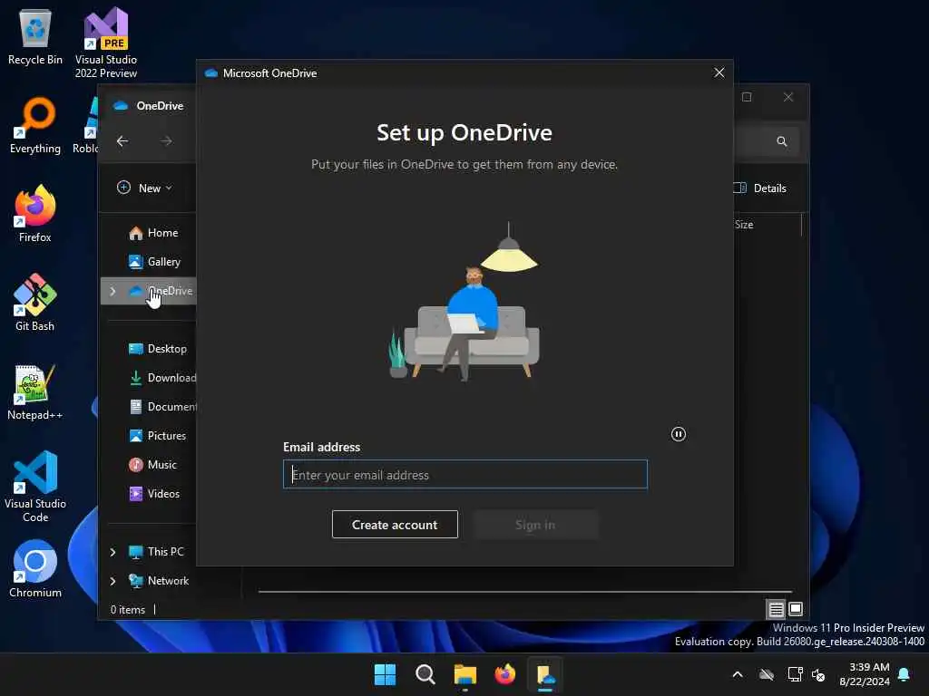Image resolution: width=929 pixels, height=696 pixels.
Task: Open Visual Studio 2022 Preview desktop icon
Action: click(x=106, y=43)
